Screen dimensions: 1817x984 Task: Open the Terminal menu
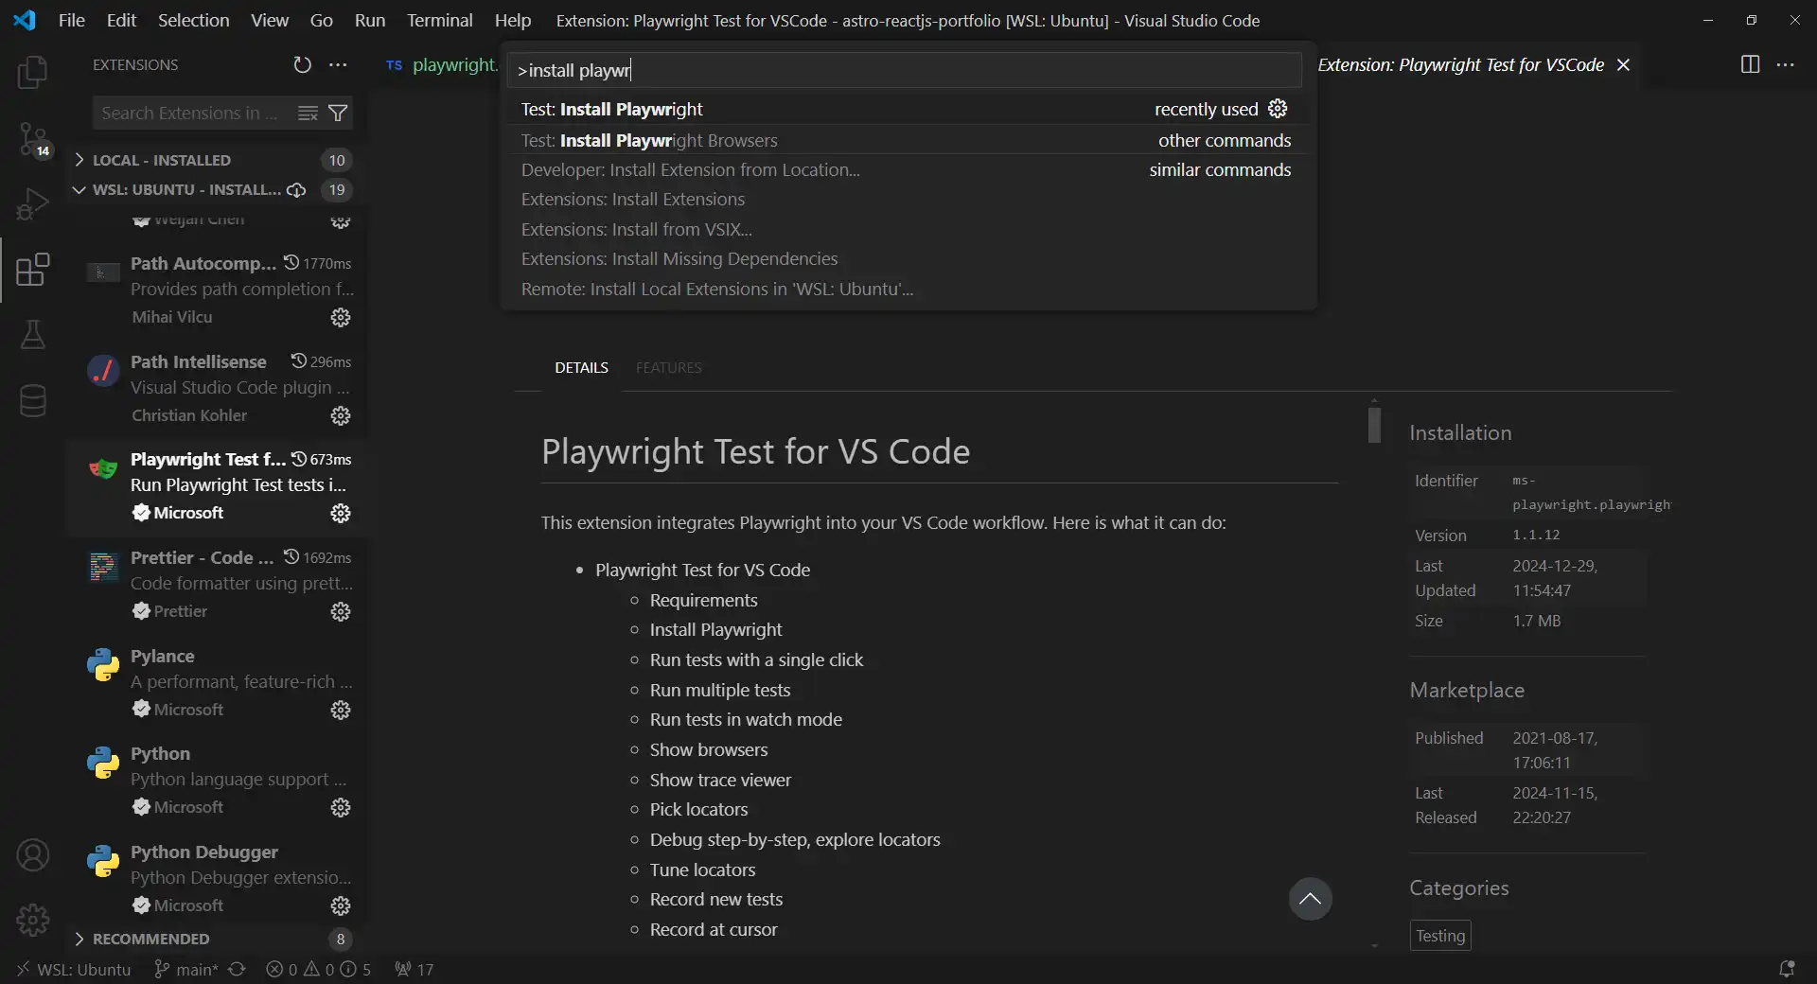click(x=439, y=20)
